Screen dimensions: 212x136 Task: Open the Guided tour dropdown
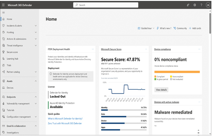pos(146,28)
